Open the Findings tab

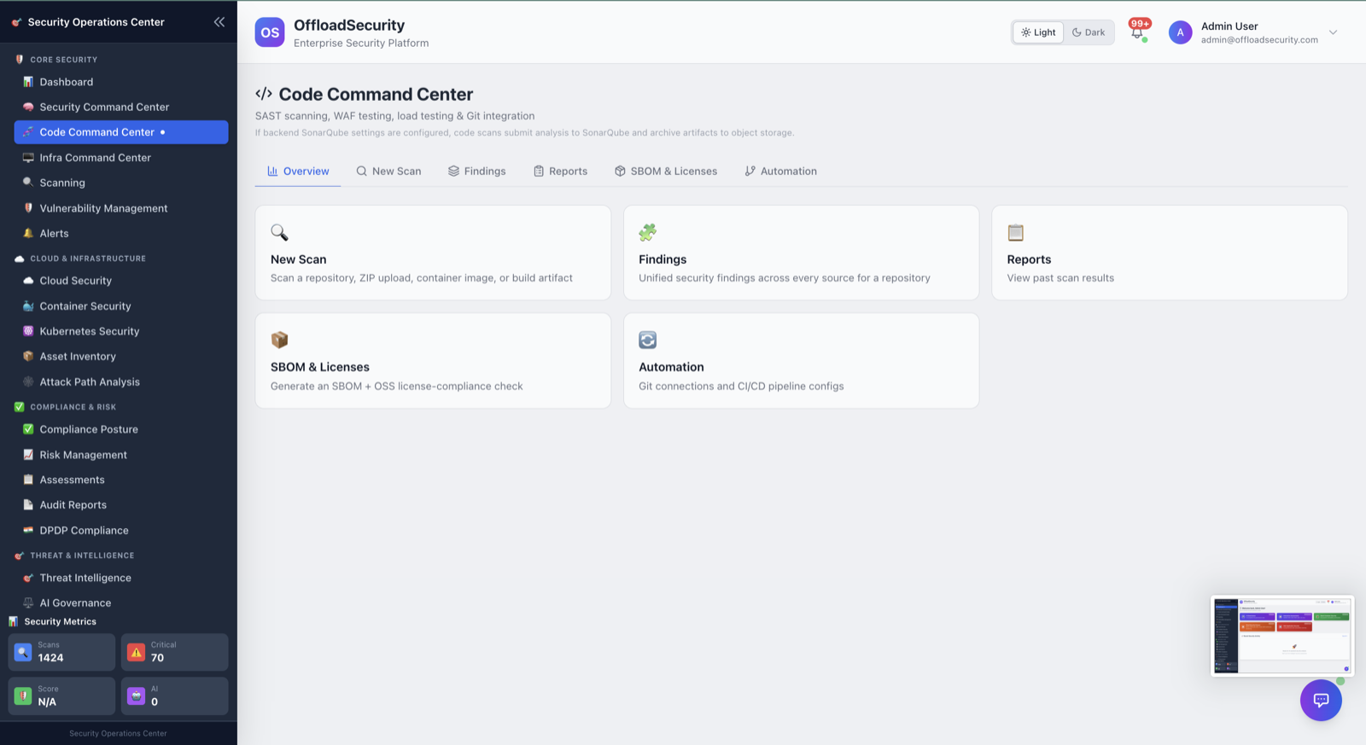coord(476,172)
